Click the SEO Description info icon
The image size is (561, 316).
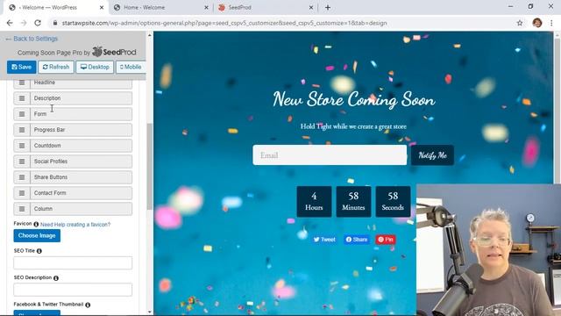[x=56, y=278]
